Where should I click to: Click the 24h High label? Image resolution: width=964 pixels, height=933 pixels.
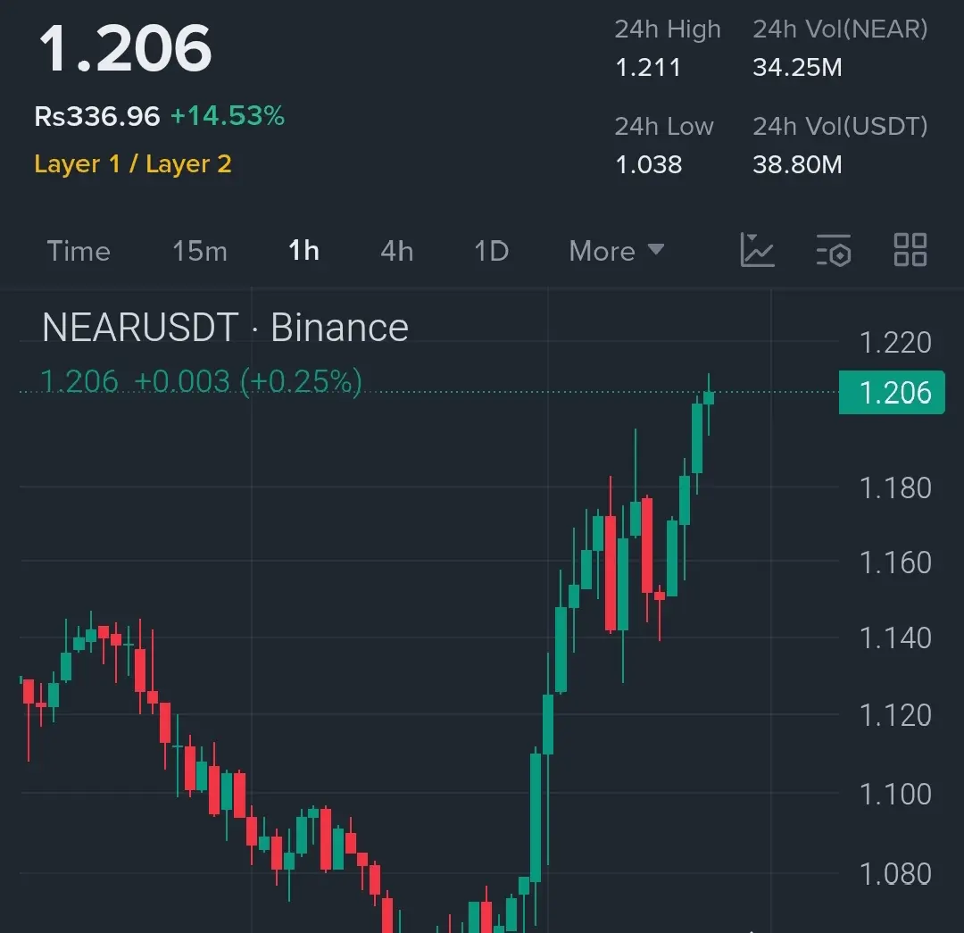tap(668, 29)
